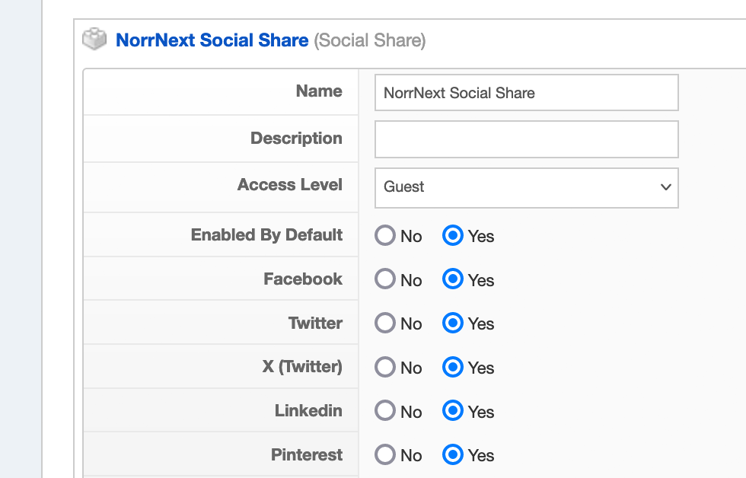Click the Guest selection in Access Level
This screenshot has height=478, width=746.
(403, 187)
